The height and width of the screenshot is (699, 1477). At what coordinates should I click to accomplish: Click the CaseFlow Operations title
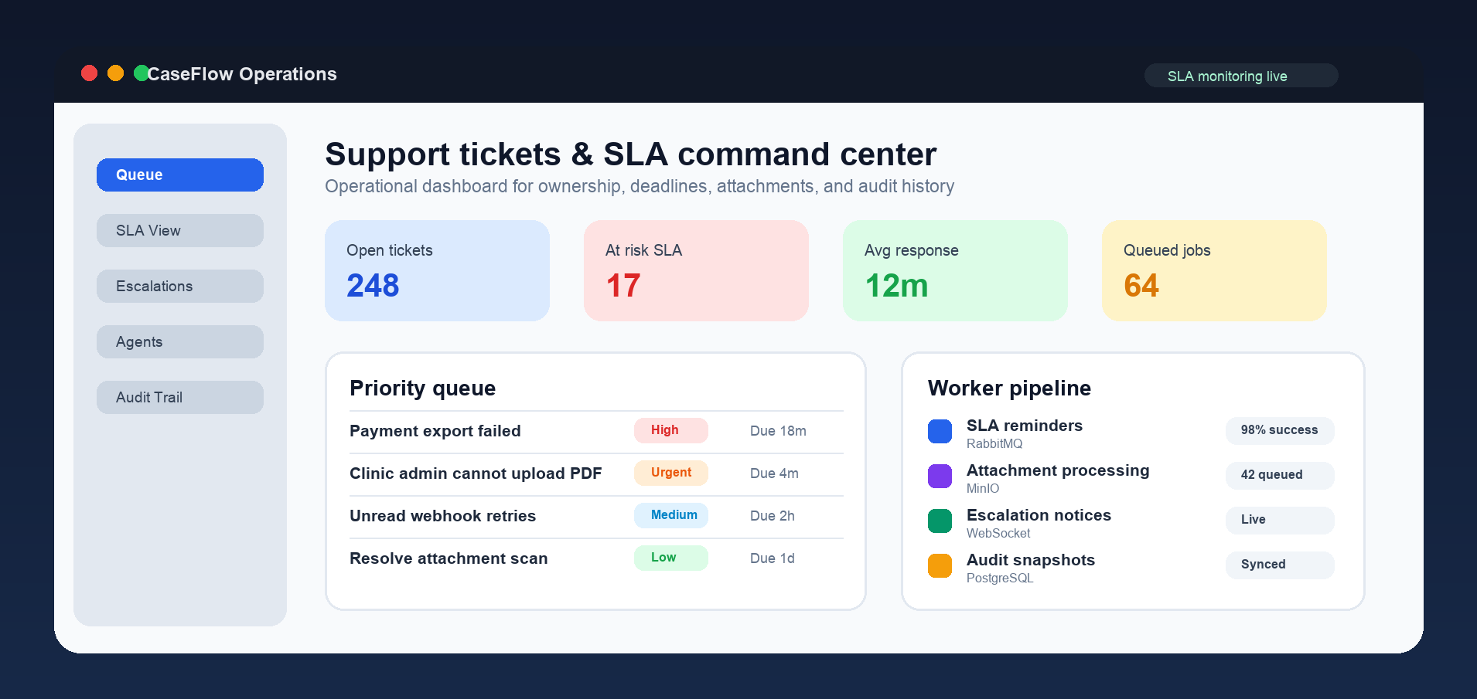(x=242, y=74)
